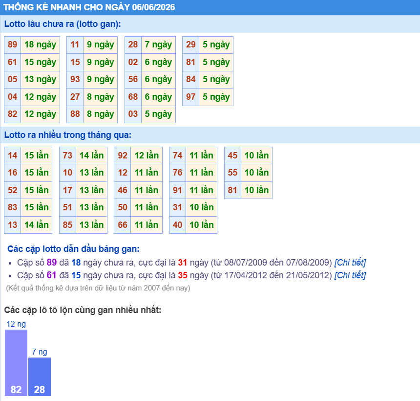Image resolution: width=420 pixels, height=401 pixels.
Task: Click lotto number 11 in gan table
Action: (x=75, y=45)
